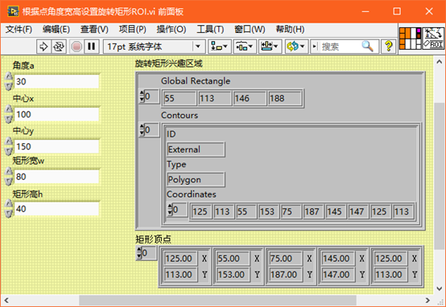The height and width of the screenshot is (307, 446).
Task: Open the 操作(O) menu
Action: point(171,29)
